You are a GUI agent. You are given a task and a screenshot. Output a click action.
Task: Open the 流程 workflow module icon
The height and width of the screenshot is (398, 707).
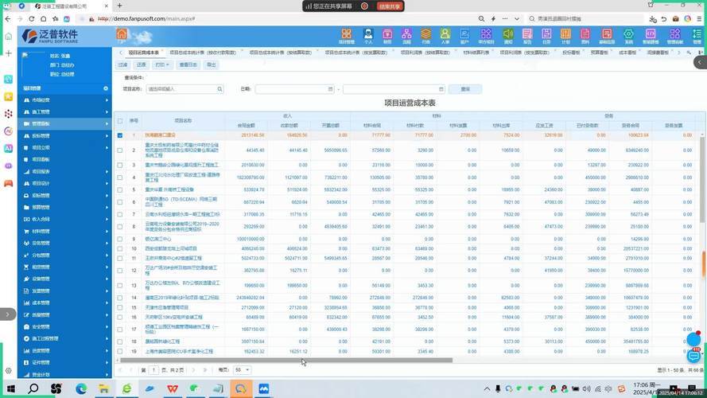pos(406,35)
